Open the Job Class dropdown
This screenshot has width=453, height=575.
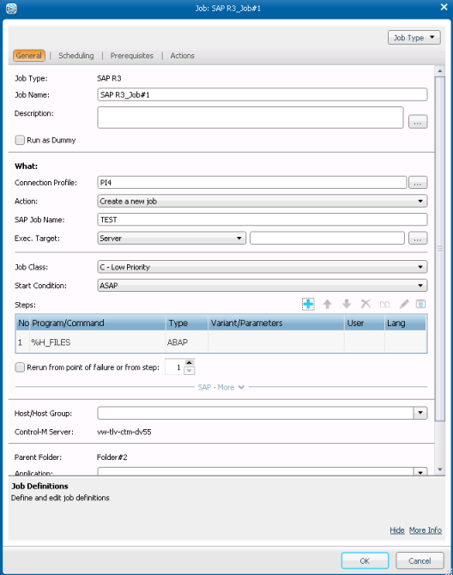click(x=263, y=267)
